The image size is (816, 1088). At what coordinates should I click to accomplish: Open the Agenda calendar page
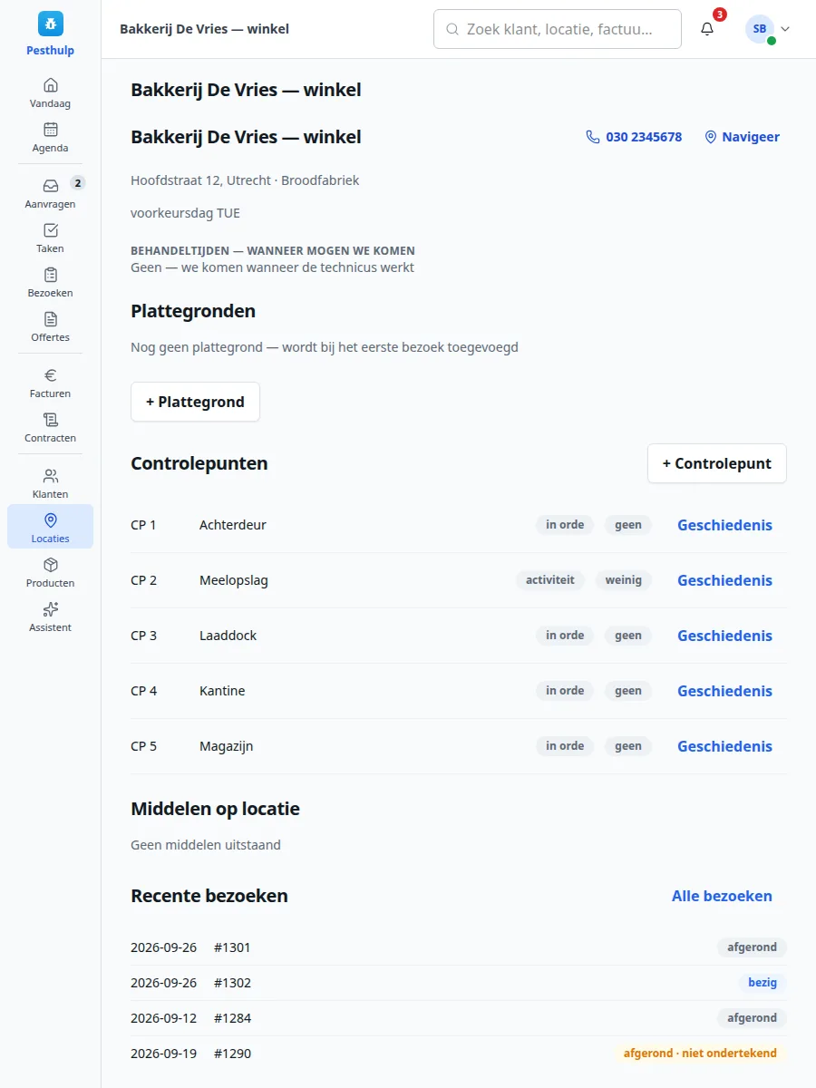(x=50, y=137)
